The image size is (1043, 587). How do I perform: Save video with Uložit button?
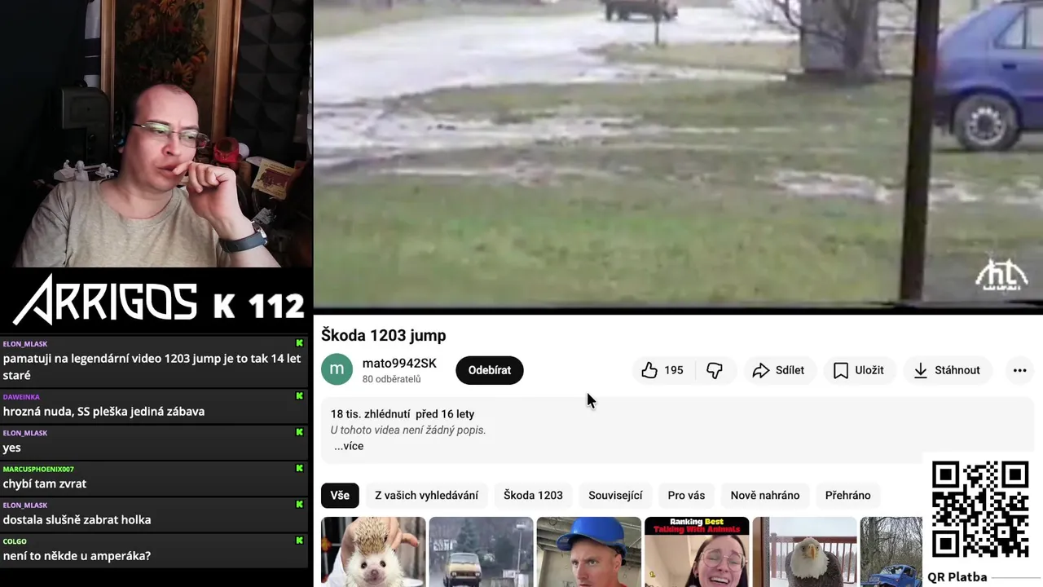859,370
